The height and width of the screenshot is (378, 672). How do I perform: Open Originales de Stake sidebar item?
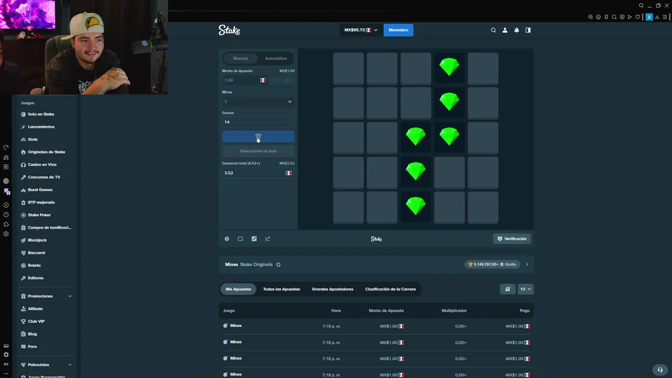(46, 152)
